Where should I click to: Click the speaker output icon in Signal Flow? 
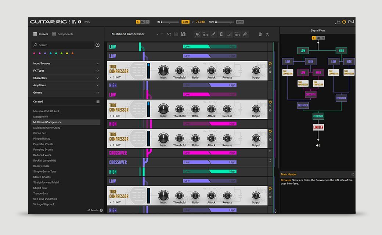318,145
